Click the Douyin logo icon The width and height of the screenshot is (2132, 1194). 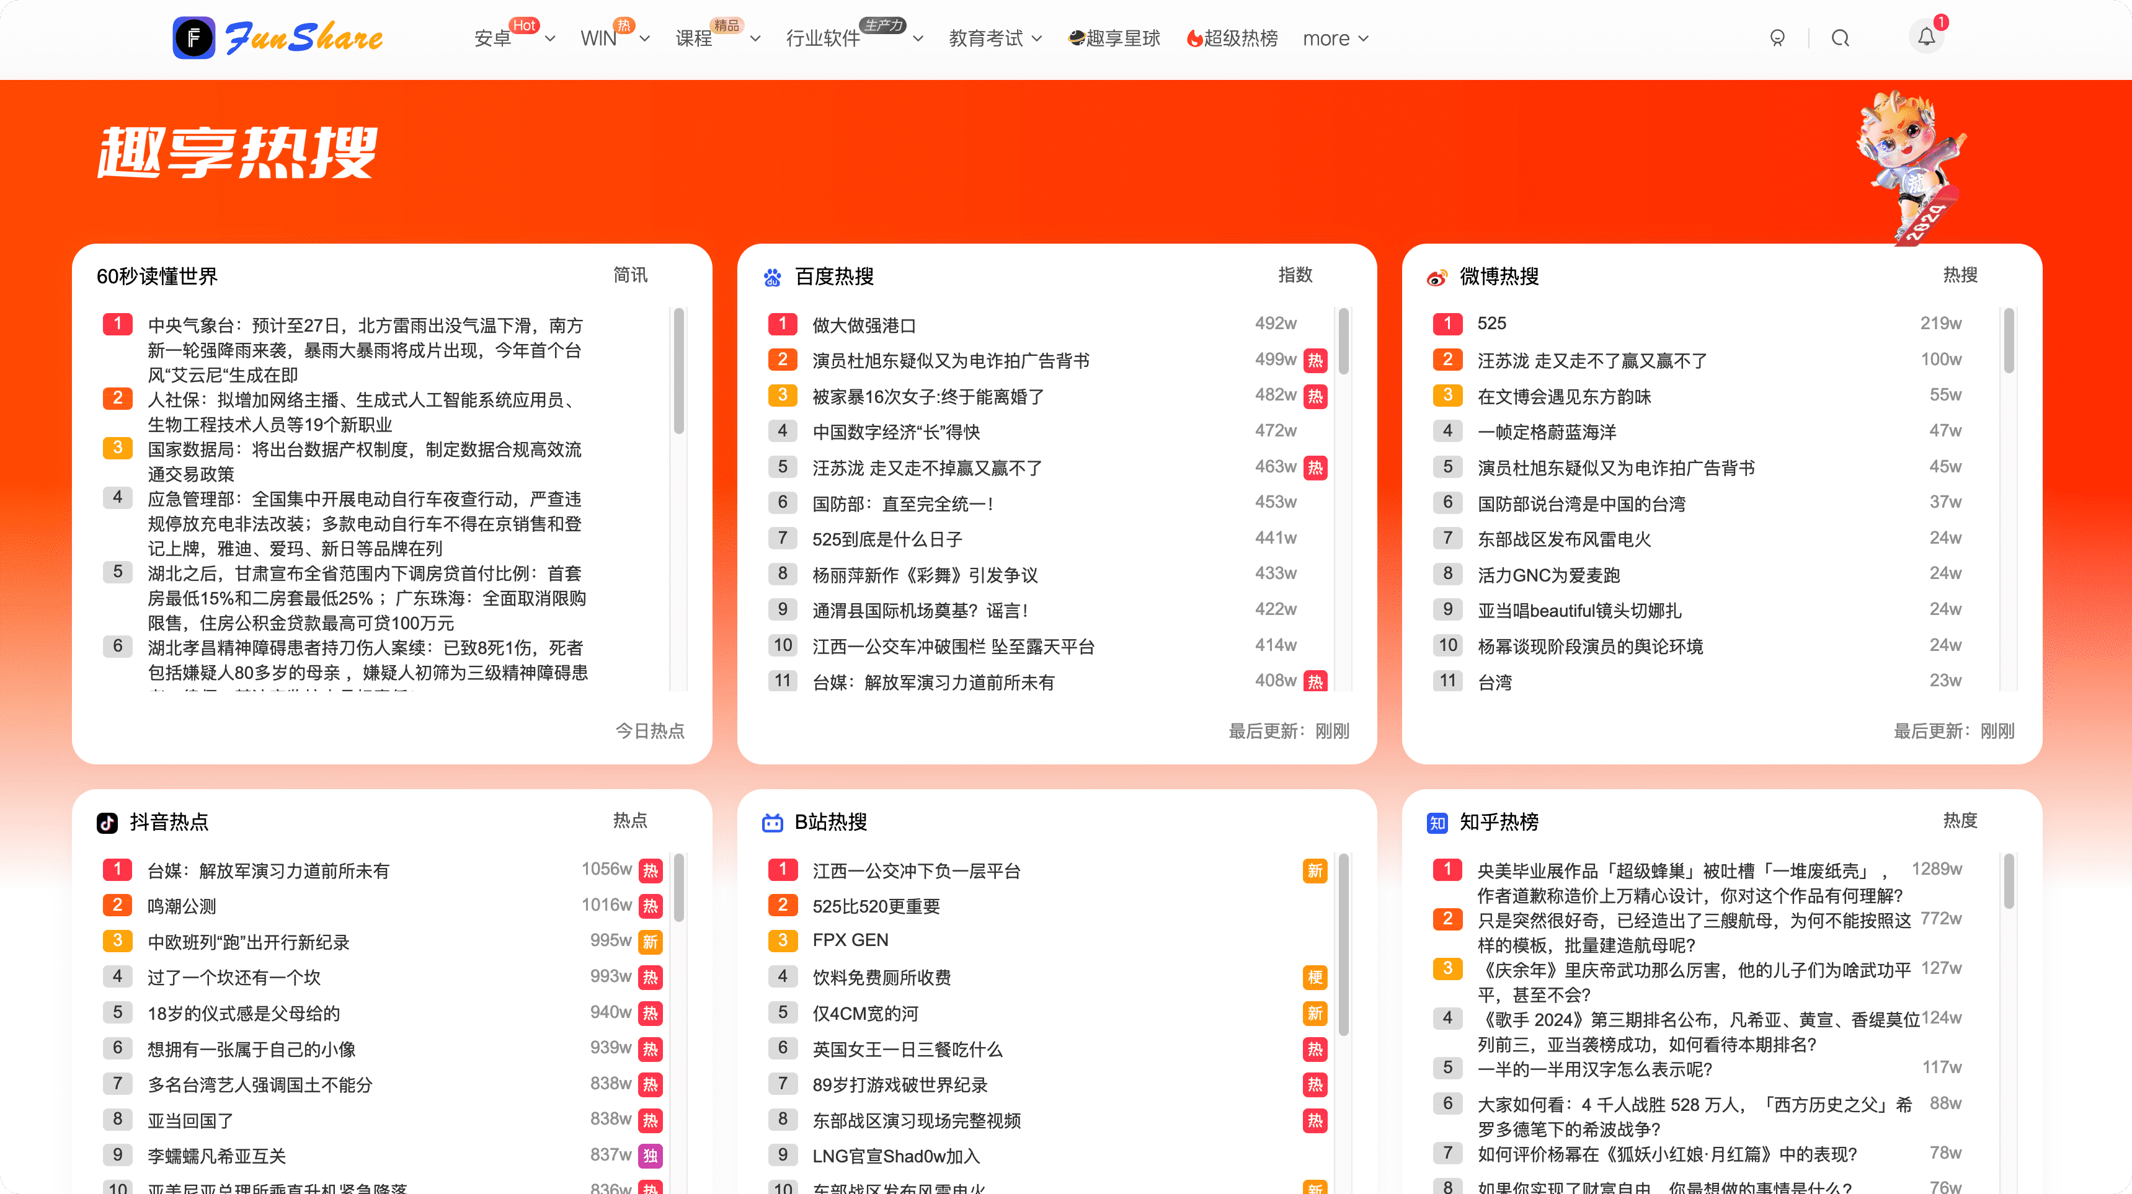(x=108, y=823)
